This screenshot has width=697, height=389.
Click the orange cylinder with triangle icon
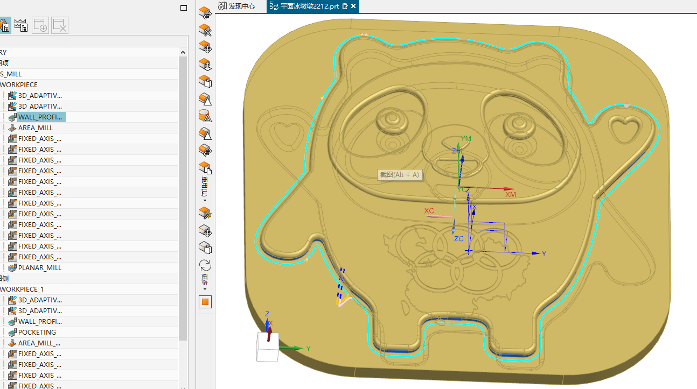pyautogui.click(x=205, y=116)
